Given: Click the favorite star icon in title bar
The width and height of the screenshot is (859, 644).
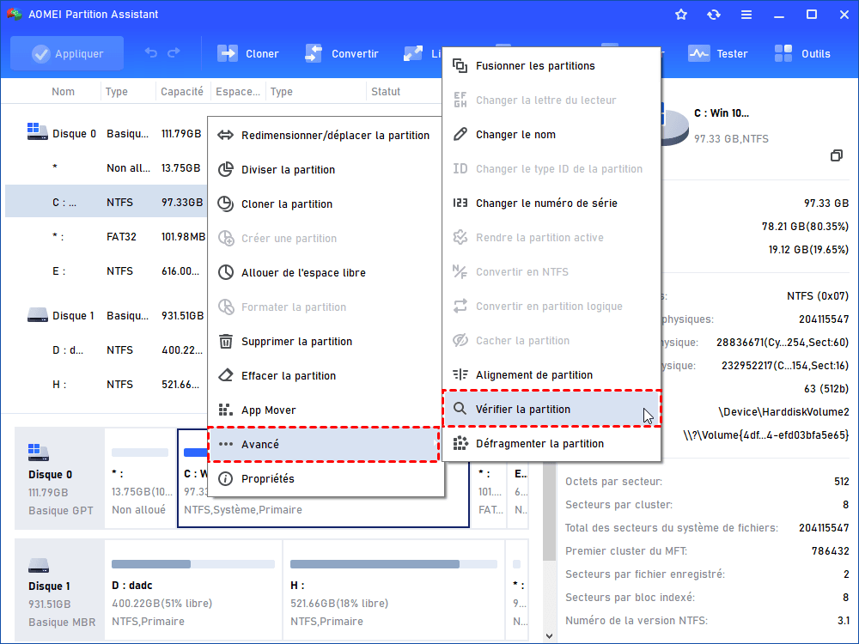Looking at the screenshot, I should point(681,15).
